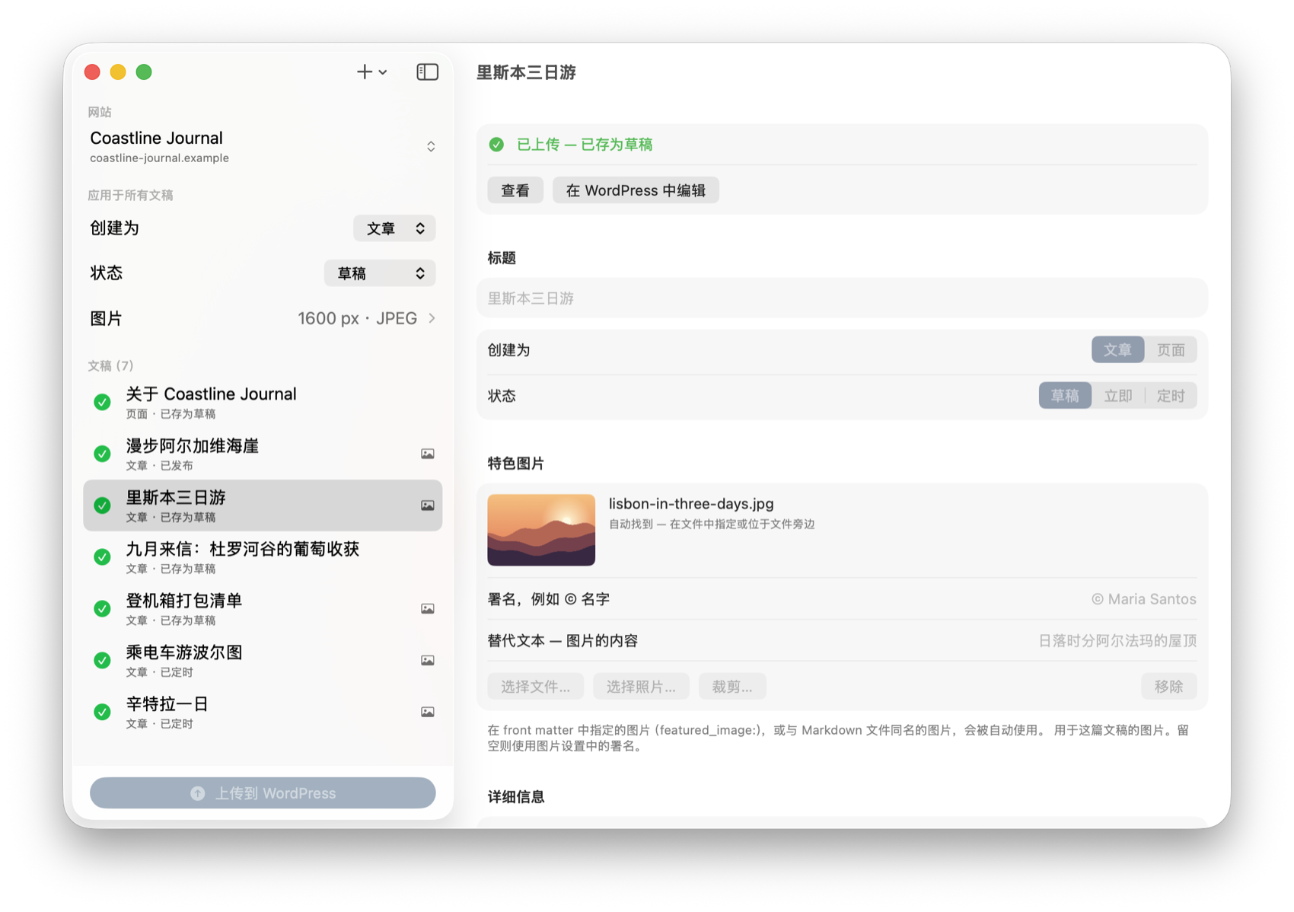
Task: Click the upload arrow icon in 上传到 WordPress
Action: tap(198, 793)
